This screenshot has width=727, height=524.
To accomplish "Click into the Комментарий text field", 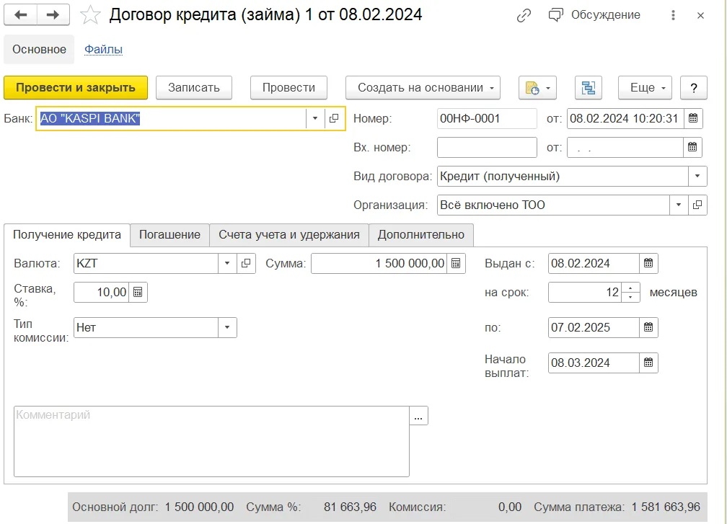I will (211, 442).
